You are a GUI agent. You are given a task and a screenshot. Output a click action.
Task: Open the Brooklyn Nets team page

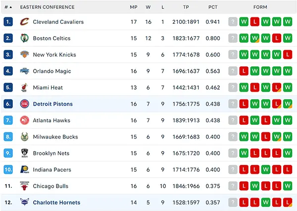point(51,153)
